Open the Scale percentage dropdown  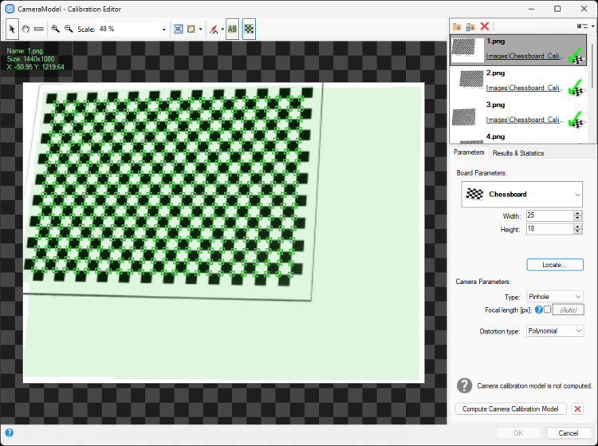[x=164, y=29]
